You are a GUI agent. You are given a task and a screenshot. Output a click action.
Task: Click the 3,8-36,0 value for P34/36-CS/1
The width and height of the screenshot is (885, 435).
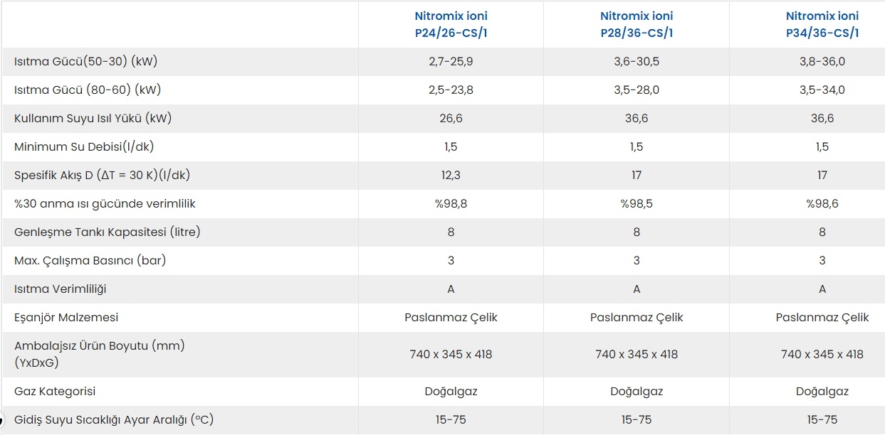pos(822,61)
